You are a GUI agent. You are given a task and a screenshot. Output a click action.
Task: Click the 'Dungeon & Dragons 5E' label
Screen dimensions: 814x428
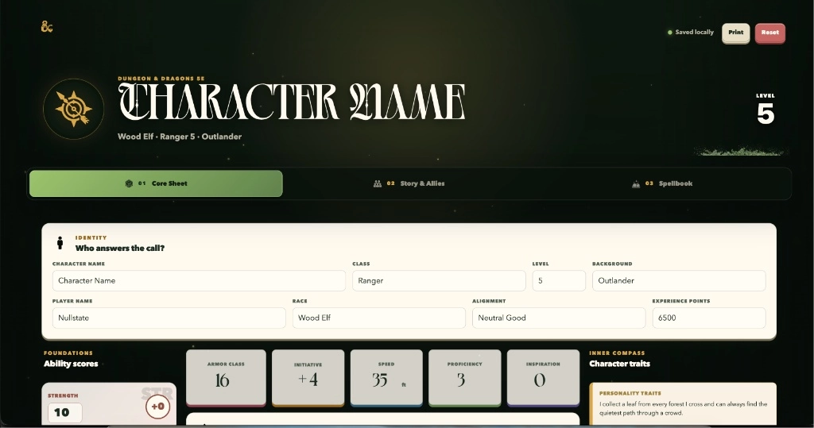pyautogui.click(x=161, y=79)
